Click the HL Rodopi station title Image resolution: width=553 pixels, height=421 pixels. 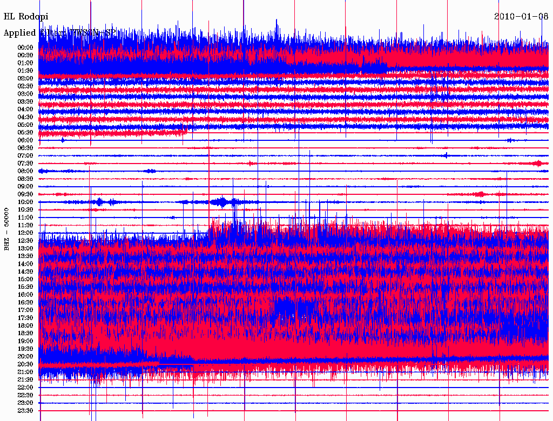pyautogui.click(x=26, y=17)
